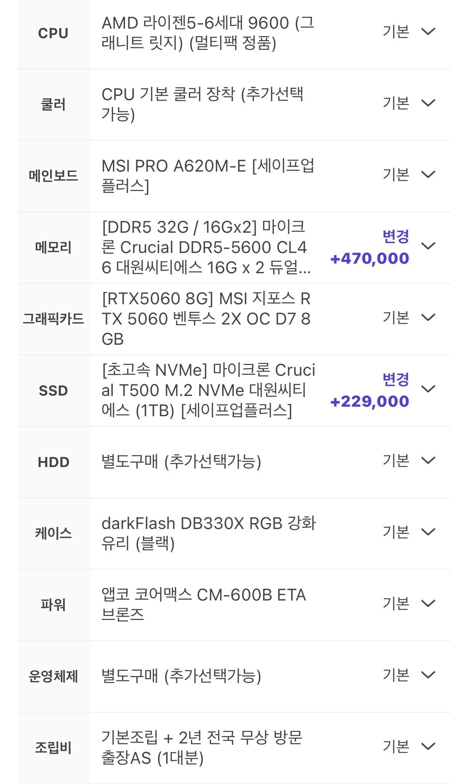Image resolution: width=468 pixels, height=784 pixels.
Task: Click the 기본 label in HDD row
Action: pos(396,460)
